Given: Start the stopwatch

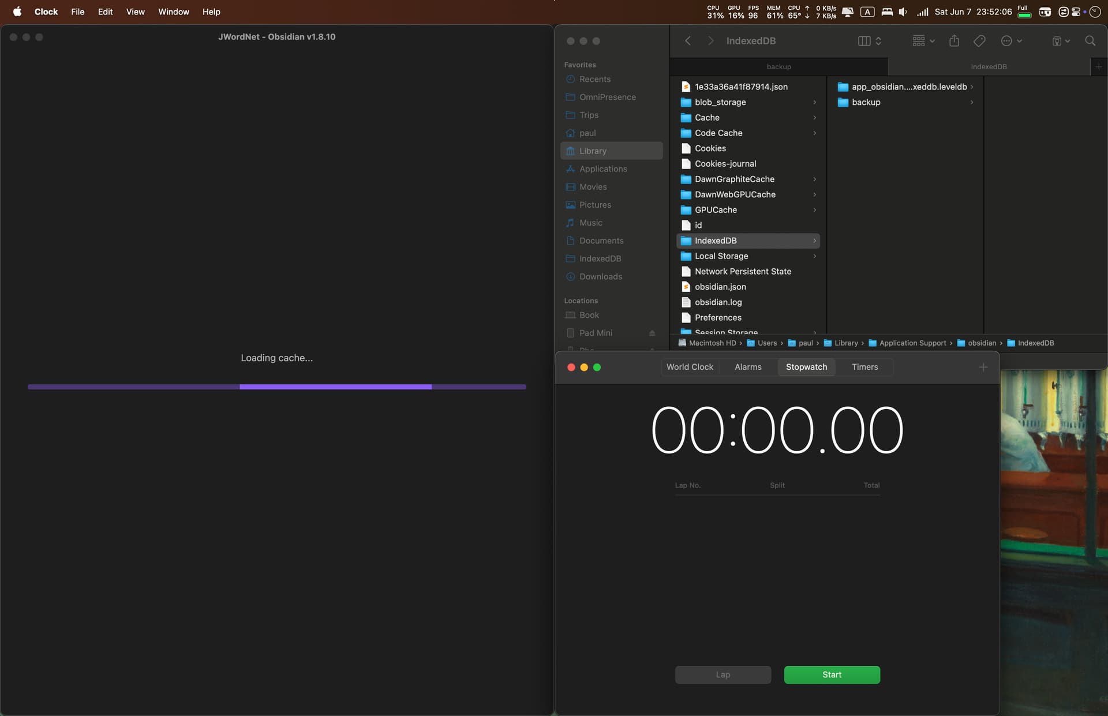Looking at the screenshot, I should click(x=832, y=674).
